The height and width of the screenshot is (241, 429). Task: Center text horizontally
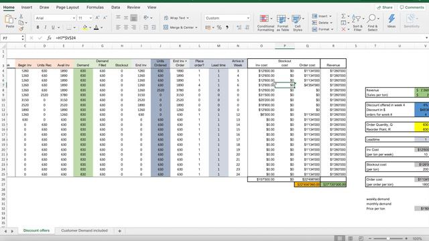[126, 27]
